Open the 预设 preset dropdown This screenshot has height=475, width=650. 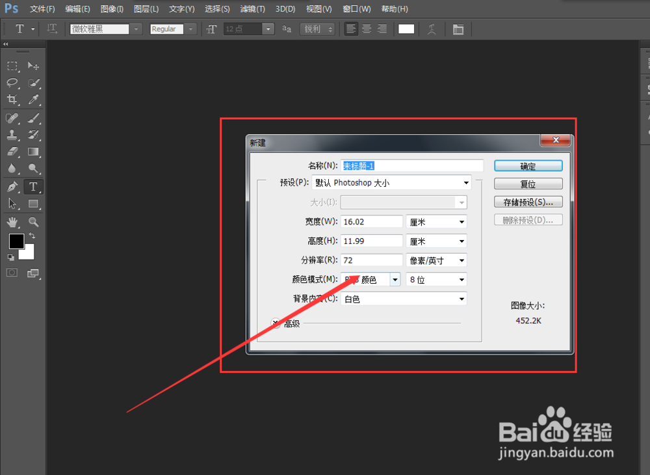(x=392, y=183)
